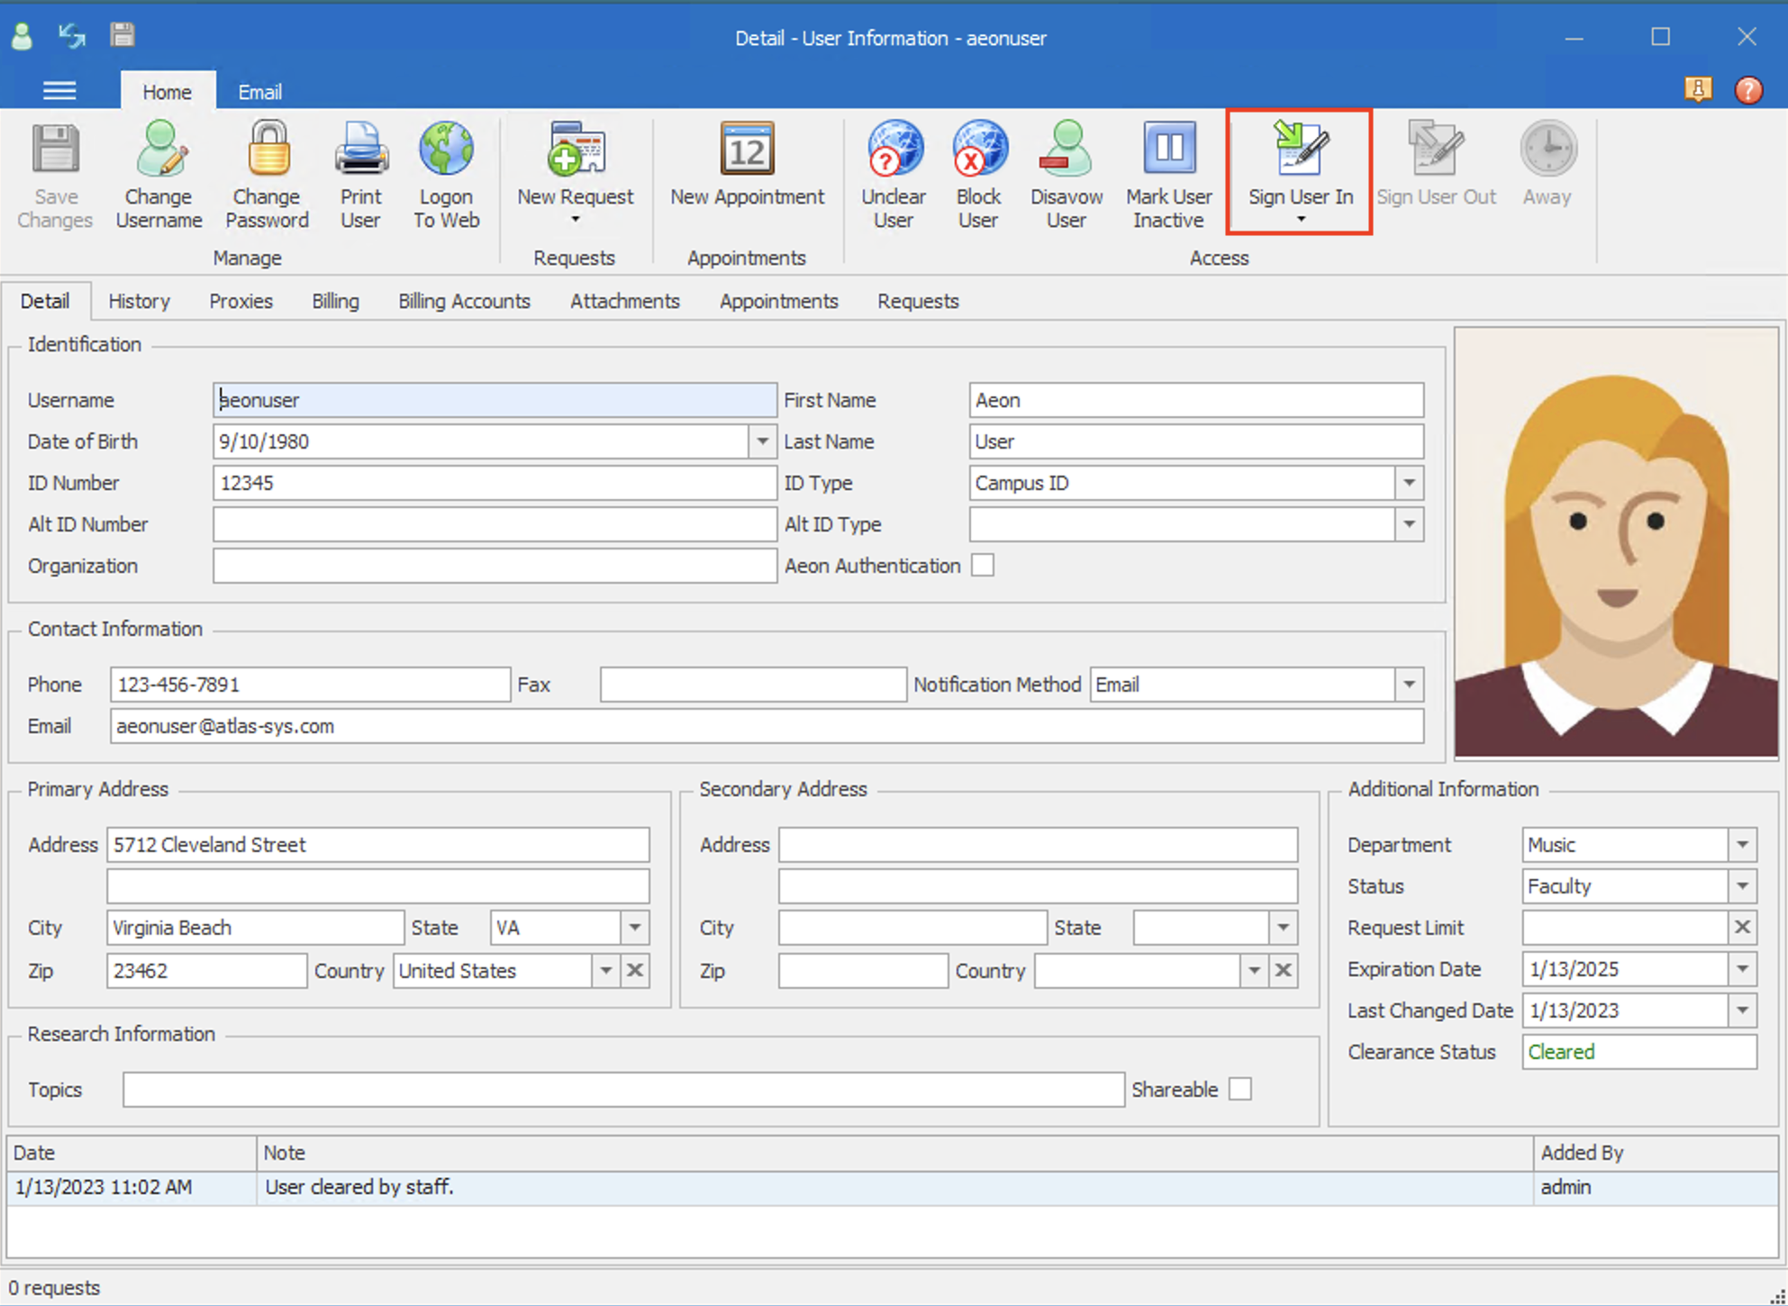Viewport: 1788px width, 1306px height.
Task: Check the Shareable checkbox
Action: pos(1240,1089)
